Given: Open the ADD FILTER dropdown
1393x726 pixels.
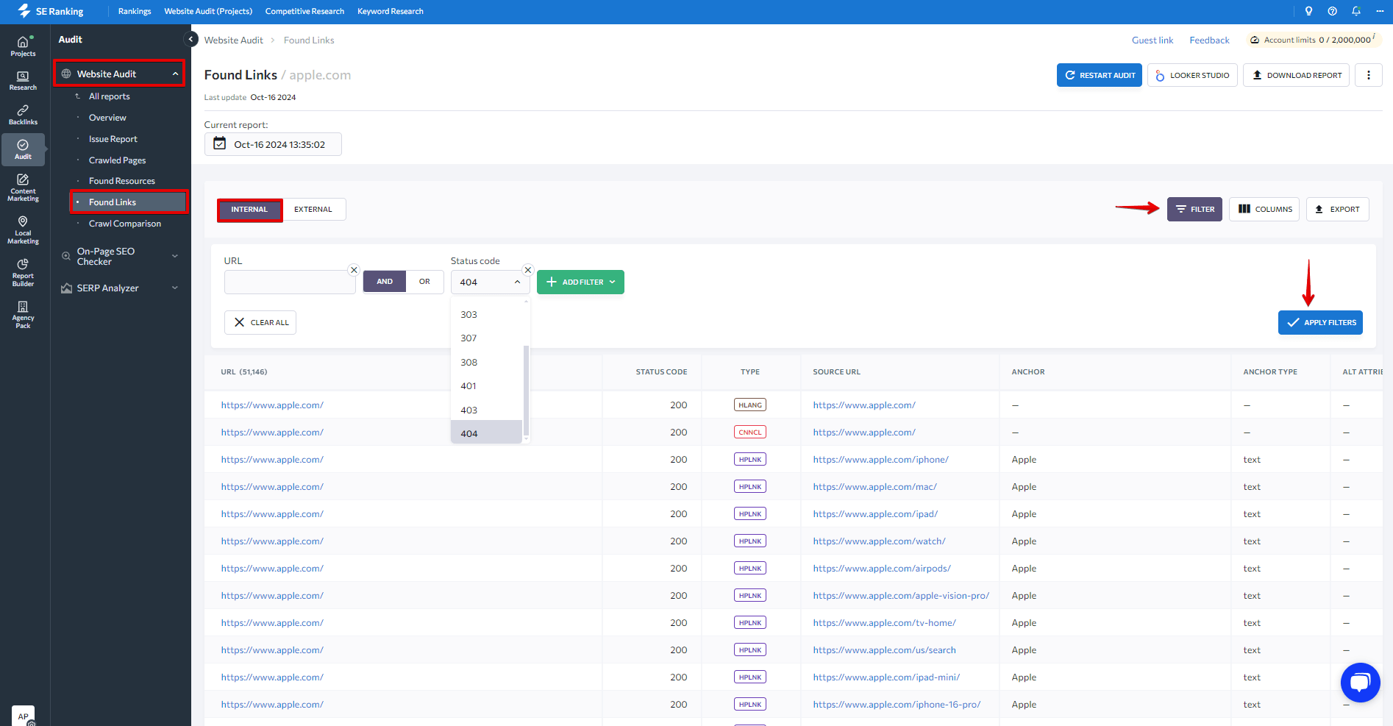Looking at the screenshot, I should 580,282.
